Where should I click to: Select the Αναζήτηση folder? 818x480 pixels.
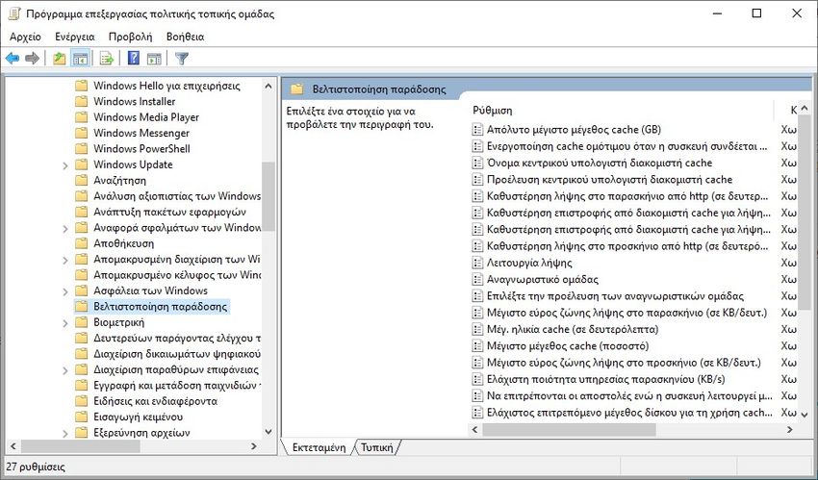(120, 180)
